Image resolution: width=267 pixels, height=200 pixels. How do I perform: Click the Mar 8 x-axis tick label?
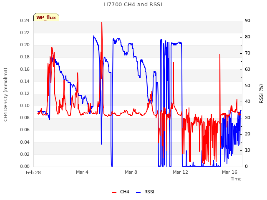131,172
